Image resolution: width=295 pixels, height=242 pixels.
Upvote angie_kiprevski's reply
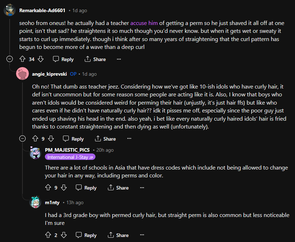click(35, 139)
